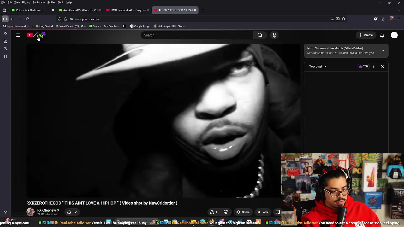Bookmark this page with star icon
Screen dimensions: 404x227
pyautogui.click(x=343, y=19)
